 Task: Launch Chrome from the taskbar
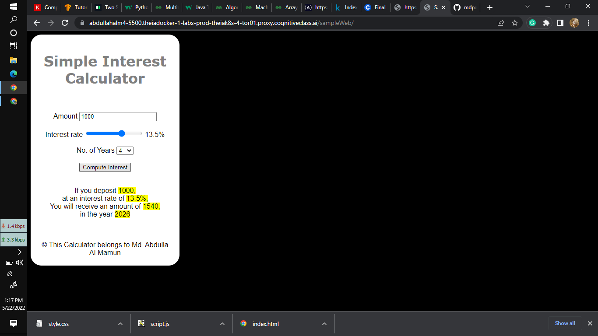coord(13,87)
